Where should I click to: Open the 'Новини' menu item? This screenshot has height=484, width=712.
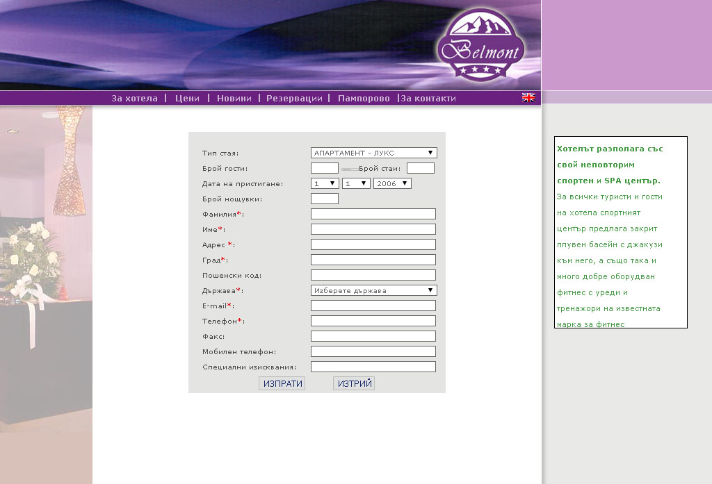click(234, 99)
